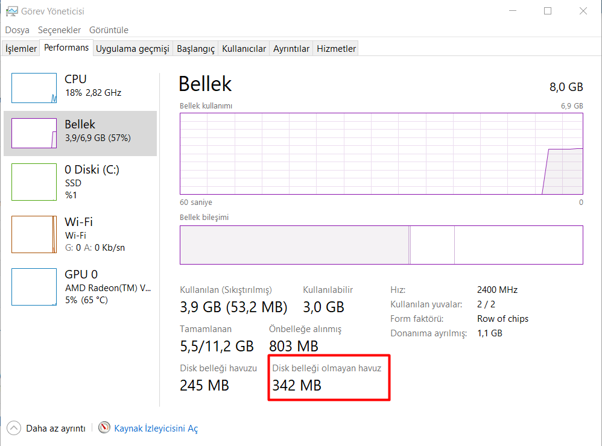Switch to the Ayrıntılar tab
Viewport: 602px width, 446px height.
click(291, 49)
